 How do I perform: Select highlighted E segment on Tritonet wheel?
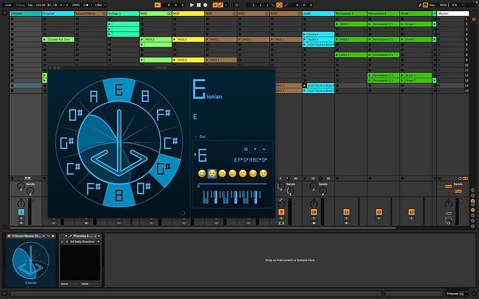[119, 90]
